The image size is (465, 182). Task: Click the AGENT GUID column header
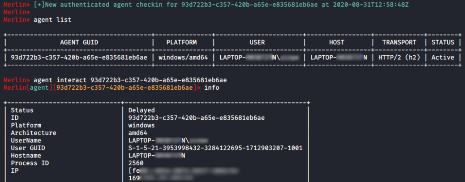[79, 43]
